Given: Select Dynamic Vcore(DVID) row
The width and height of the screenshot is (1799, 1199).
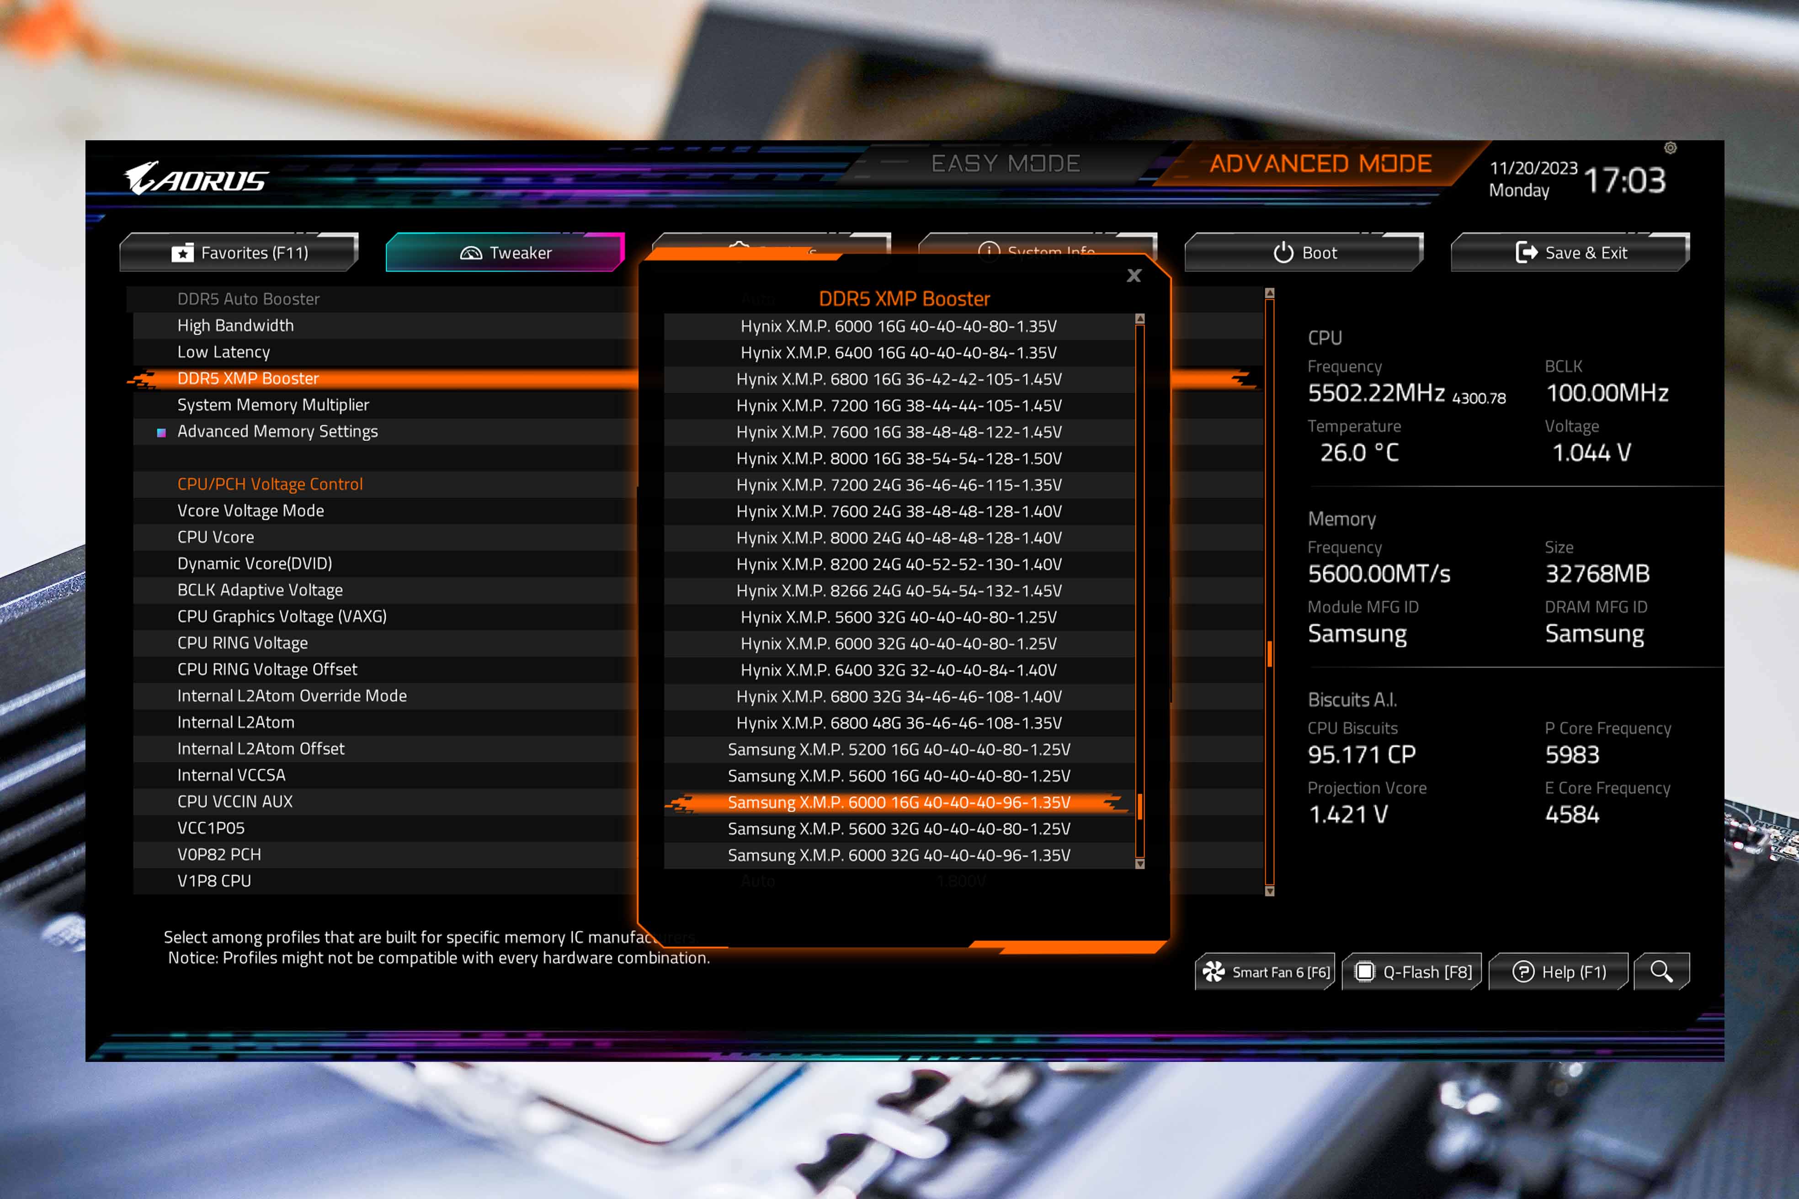Looking at the screenshot, I should tap(385, 563).
